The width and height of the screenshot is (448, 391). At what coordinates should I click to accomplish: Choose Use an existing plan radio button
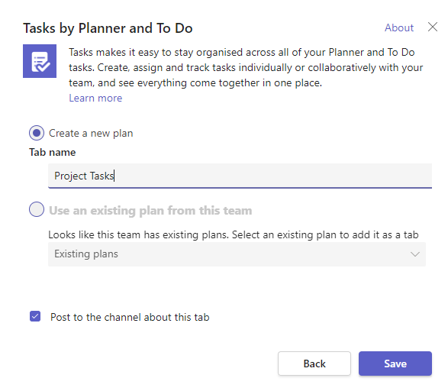point(37,209)
